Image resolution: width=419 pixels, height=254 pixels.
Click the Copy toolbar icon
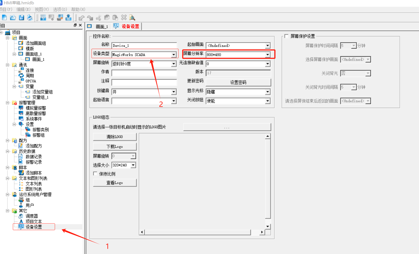coord(107,18)
